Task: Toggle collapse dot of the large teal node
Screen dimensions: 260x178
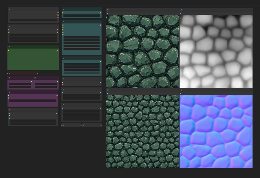Action: tap(63, 22)
